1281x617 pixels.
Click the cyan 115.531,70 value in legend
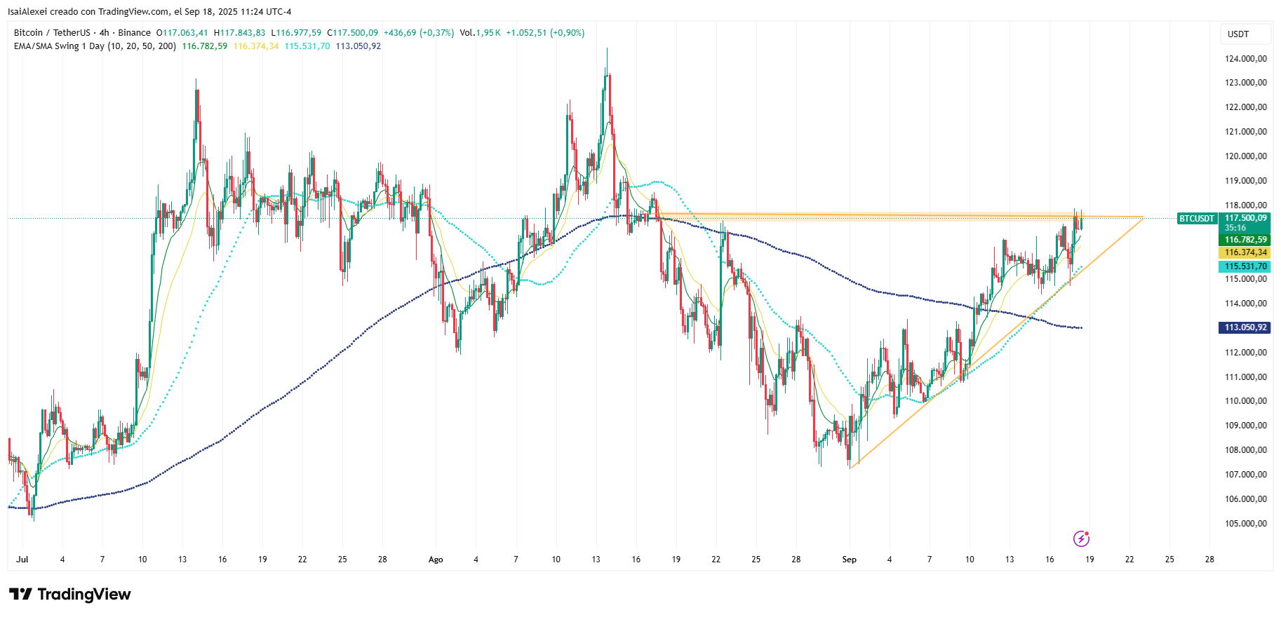pos(307,46)
